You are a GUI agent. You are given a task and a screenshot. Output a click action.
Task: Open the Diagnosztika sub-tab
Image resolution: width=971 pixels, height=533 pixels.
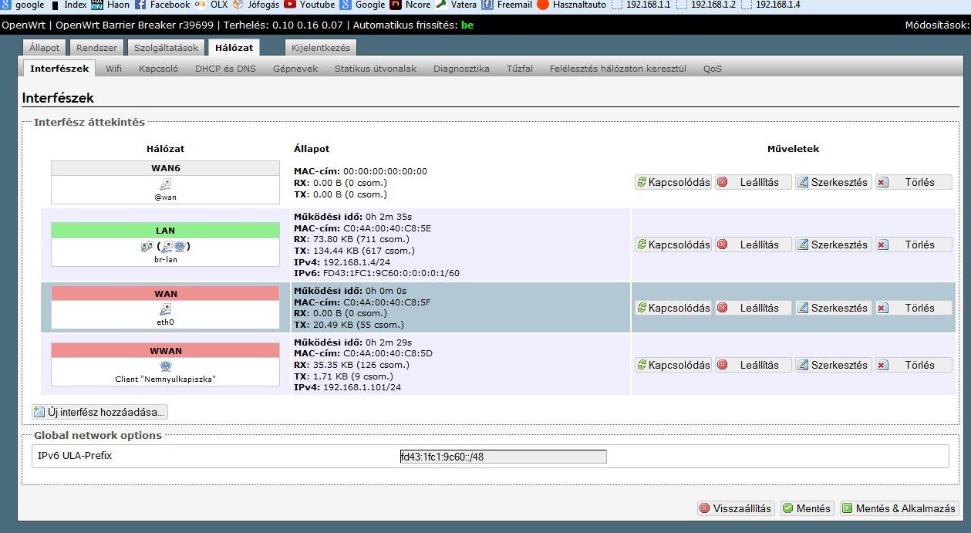(x=461, y=69)
